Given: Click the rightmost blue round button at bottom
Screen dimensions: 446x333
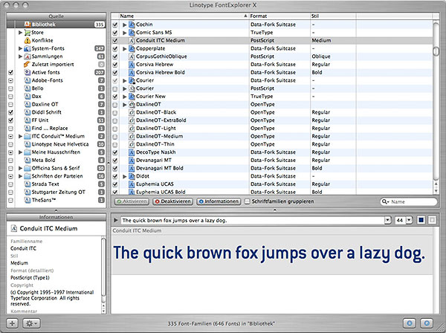Looking at the screenshot, I should (x=427, y=323).
